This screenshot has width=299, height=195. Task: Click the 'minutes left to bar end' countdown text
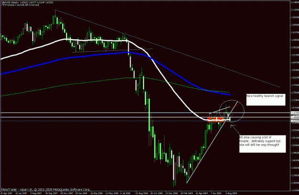click(20, 5)
